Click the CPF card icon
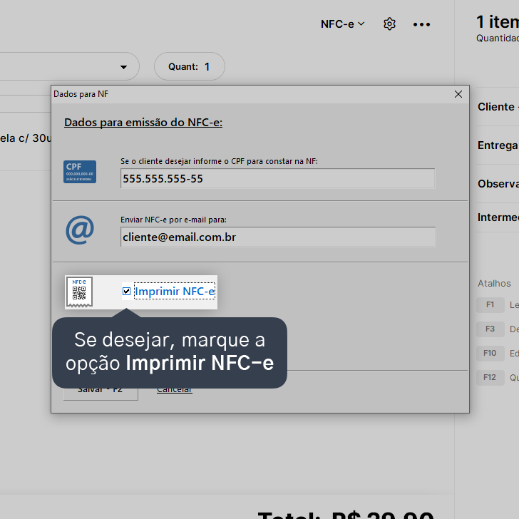Image resolution: width=519 pixels, height=519 pixels. point(80,172)
